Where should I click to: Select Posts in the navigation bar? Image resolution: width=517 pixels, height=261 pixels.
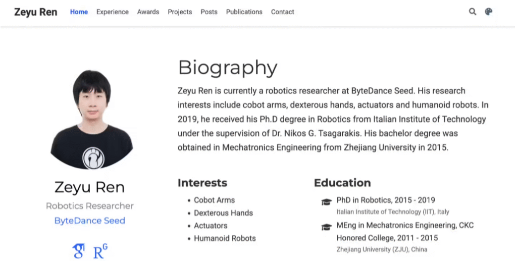pyautogui.click(x=209, y=12)
